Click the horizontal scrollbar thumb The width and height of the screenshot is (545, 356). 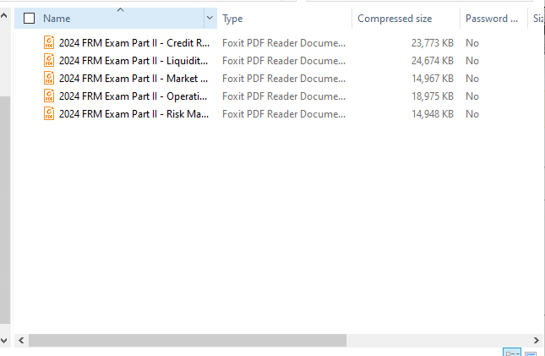pos(186,340)
